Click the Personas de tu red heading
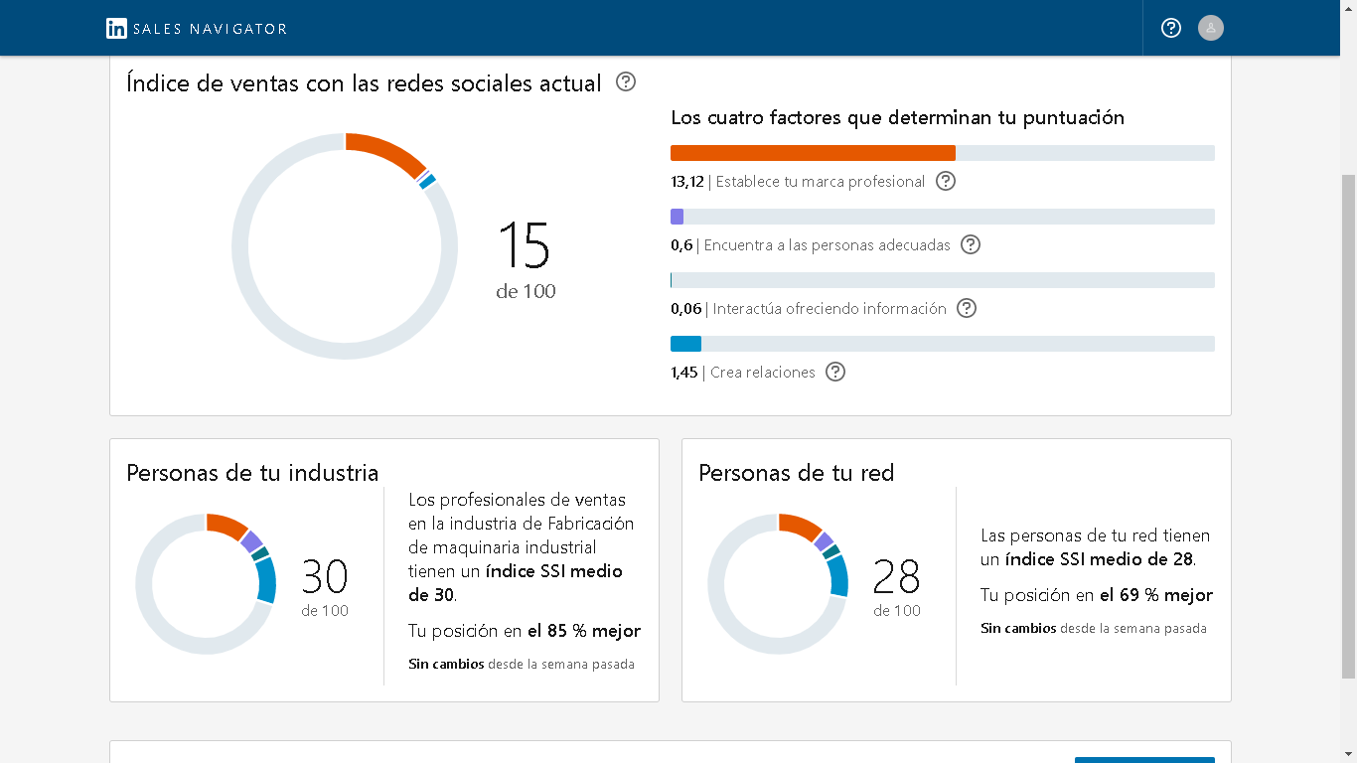This screenshot has width=1357, height=763. (797, 473)
